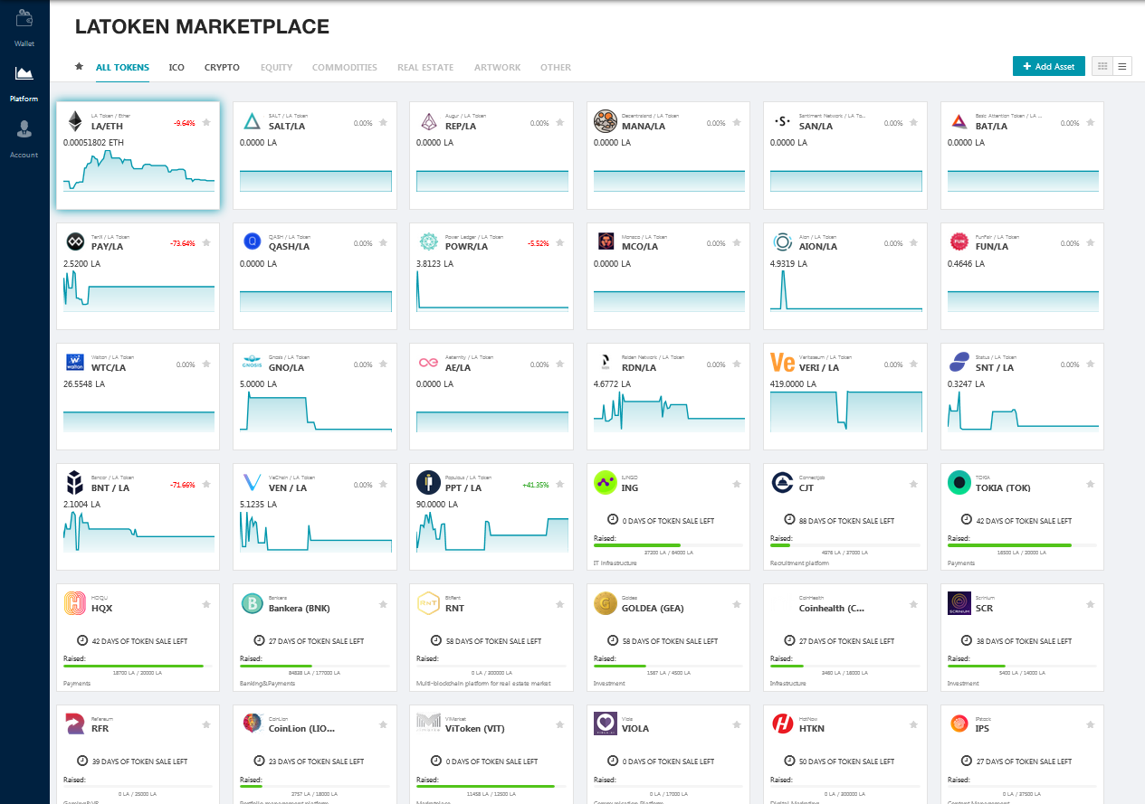This screenshot has height=804, width=1145.
Task: Toggle favorite star on TOKIA (TOK) card
Action: [1090, 484]
